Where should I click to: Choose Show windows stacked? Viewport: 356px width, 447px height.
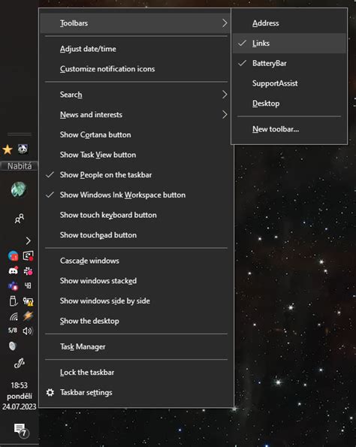136,281
